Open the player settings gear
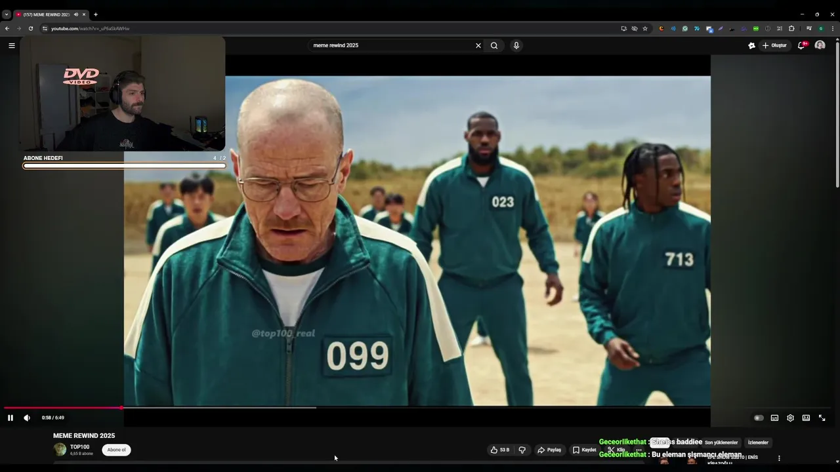Screen dimensions: 840x472 pyautogui.click(x=790, y=418)
